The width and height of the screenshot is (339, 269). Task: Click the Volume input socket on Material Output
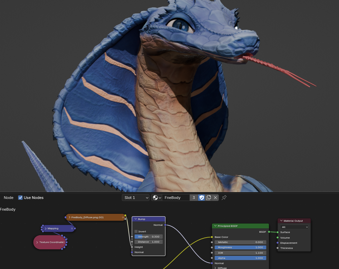click(278, 238)
